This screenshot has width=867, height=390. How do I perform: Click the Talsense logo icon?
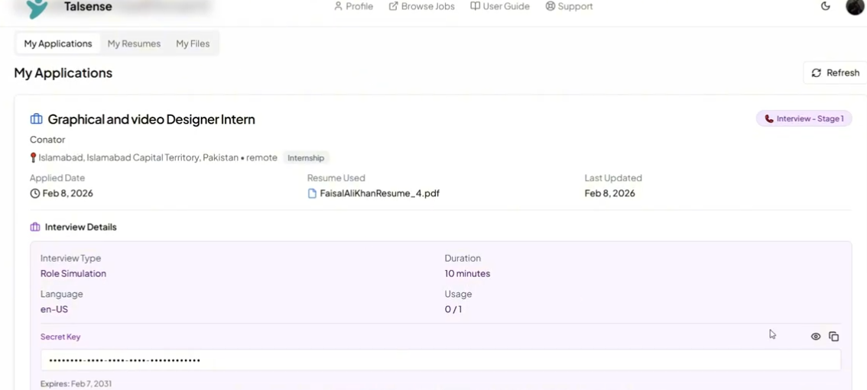pos(37,8)
